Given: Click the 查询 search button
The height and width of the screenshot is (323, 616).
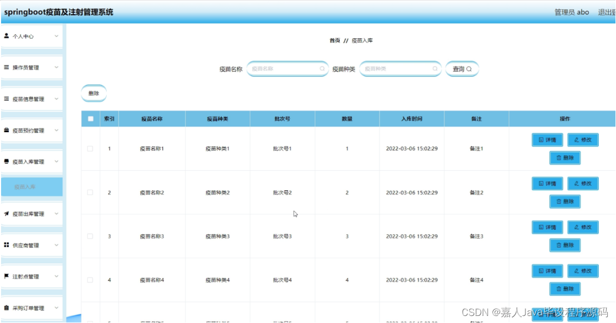Looking at the screenshot, I should tap(462, 69).
